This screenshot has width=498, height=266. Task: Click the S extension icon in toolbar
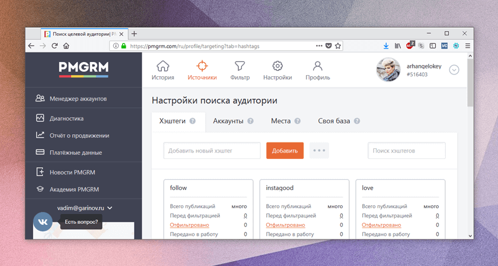[421, 46]
